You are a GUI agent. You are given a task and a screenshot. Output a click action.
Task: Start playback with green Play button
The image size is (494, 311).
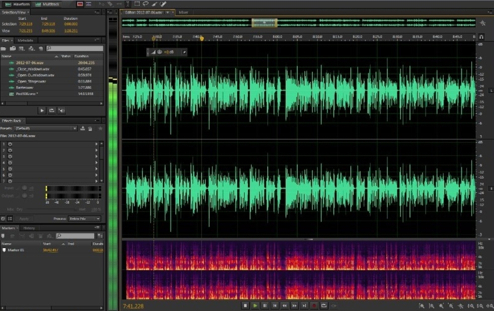coord(255,305)
